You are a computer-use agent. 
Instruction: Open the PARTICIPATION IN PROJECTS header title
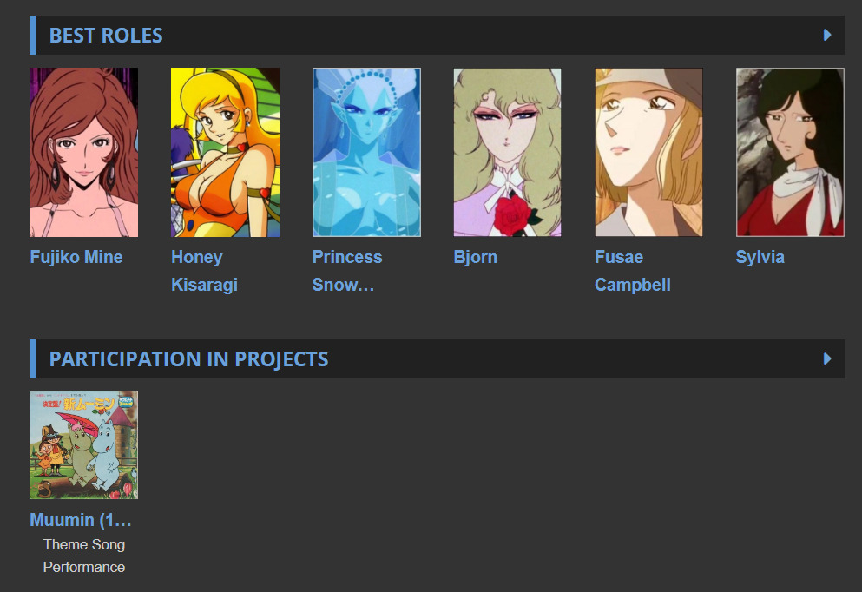tap(189, 359)
